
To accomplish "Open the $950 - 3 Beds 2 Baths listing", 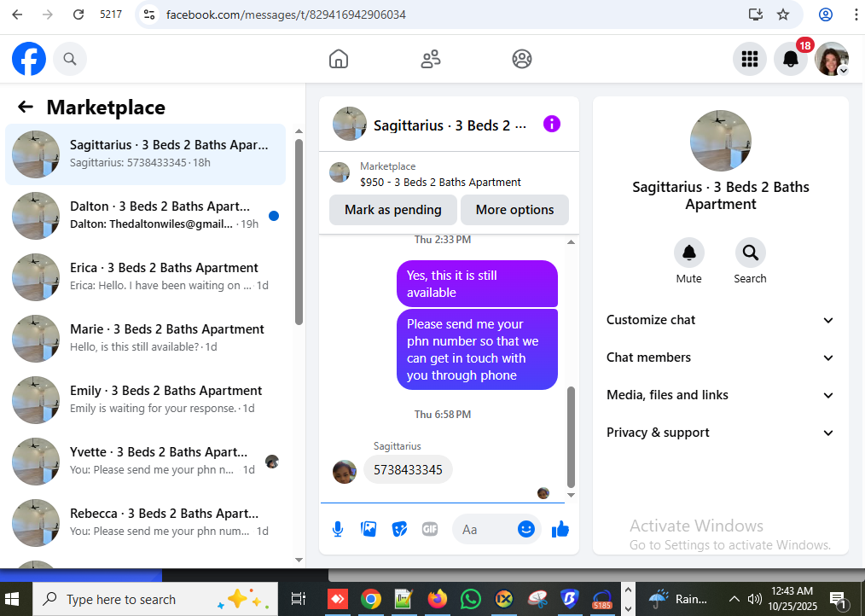I will coord(440,182).
